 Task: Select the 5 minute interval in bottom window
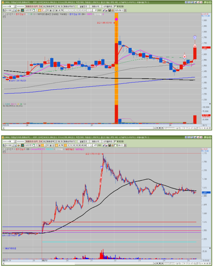click(x=71, y=145)
